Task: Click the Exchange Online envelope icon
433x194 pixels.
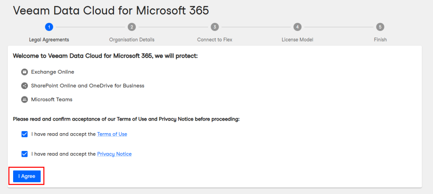Action: [25, 72]
